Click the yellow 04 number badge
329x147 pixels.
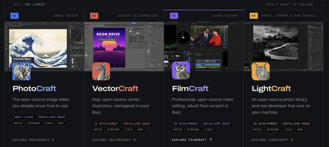pos(254,16)
